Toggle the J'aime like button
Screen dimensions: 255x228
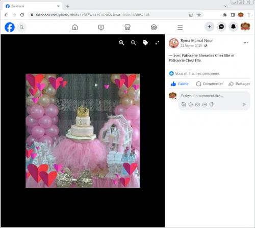click(180, 84)
